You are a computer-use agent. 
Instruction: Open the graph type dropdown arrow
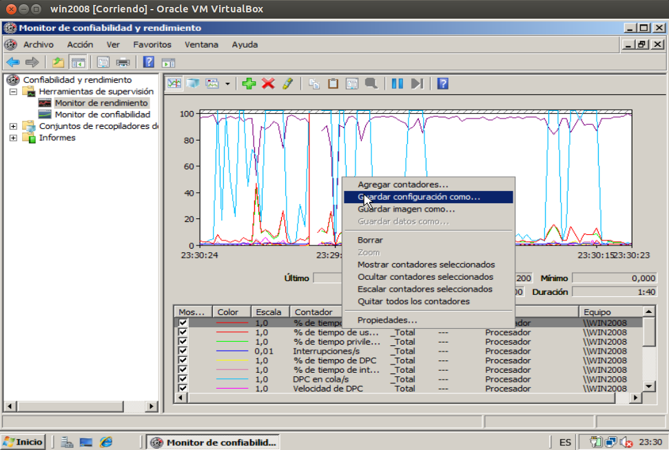(x=227, y=84)
